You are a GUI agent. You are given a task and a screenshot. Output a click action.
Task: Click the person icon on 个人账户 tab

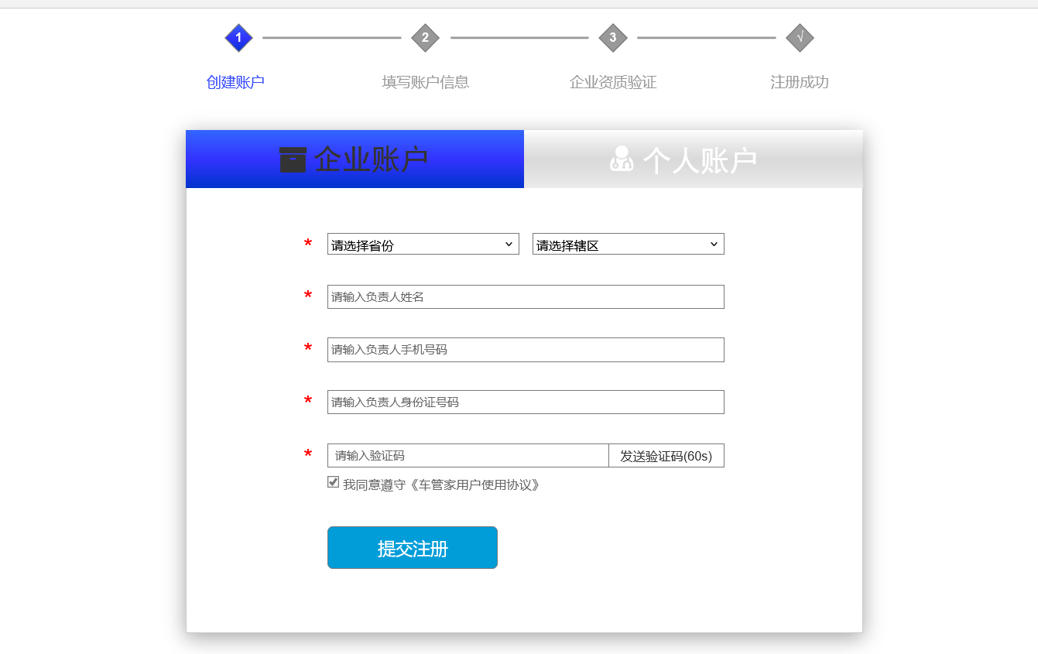click(622, 159)
